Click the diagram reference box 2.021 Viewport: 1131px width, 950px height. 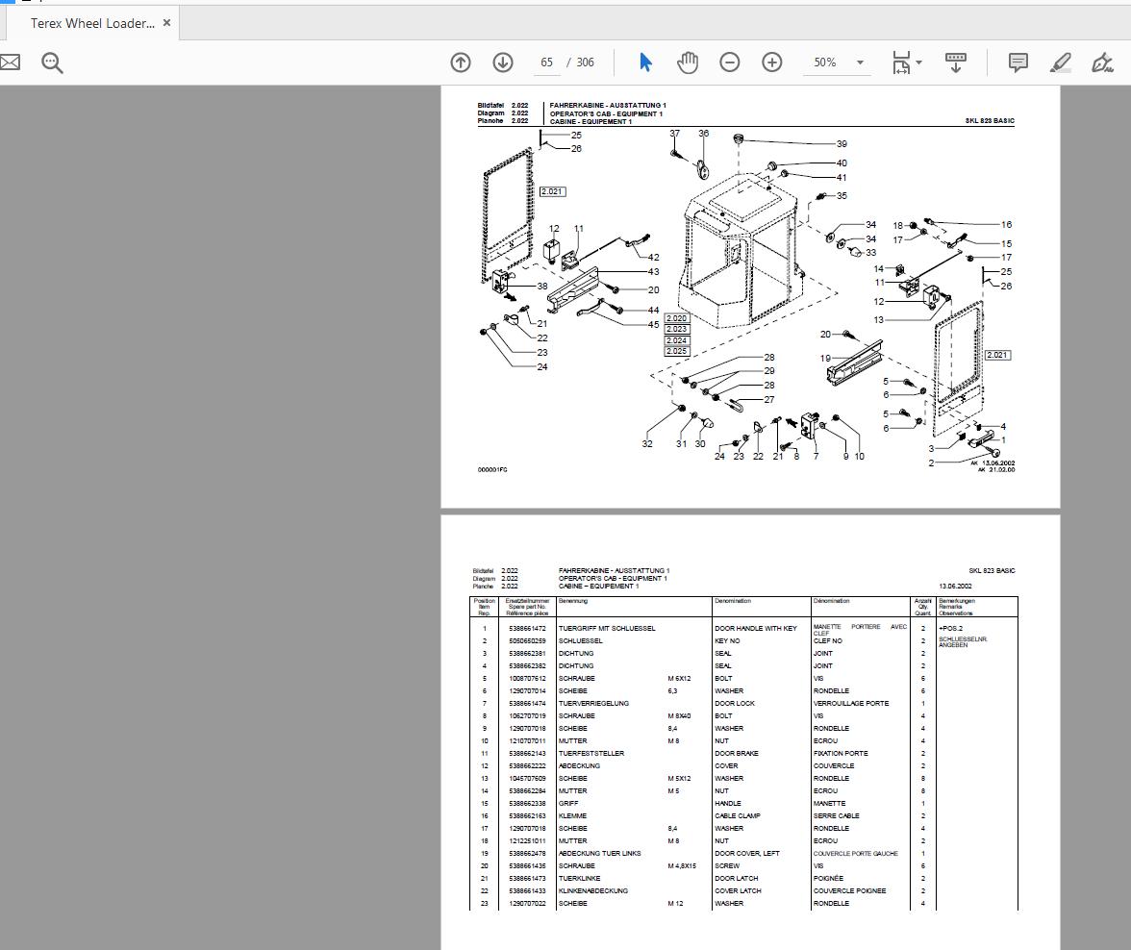point(552,190)
